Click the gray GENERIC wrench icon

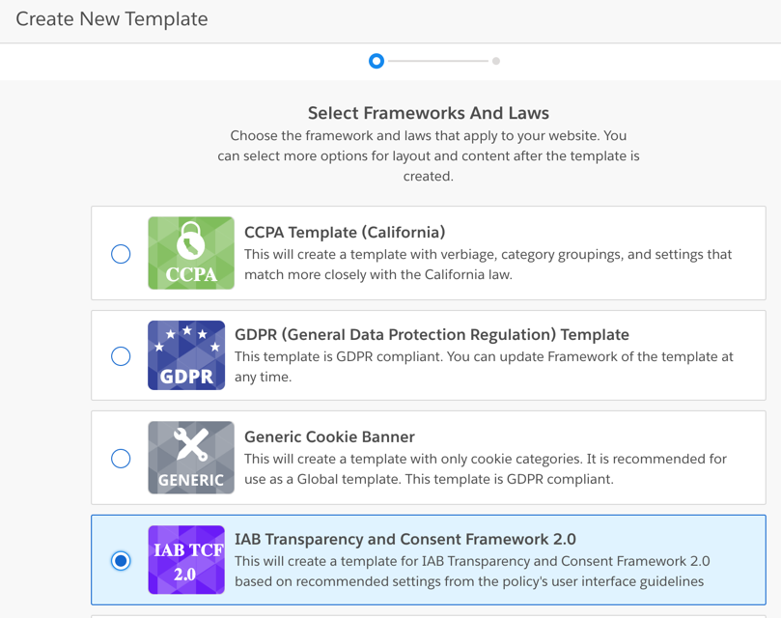(x=191, y=458)
